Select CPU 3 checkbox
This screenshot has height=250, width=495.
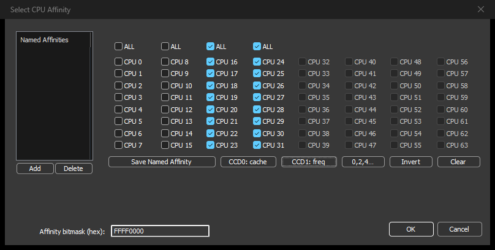[118, 97]
